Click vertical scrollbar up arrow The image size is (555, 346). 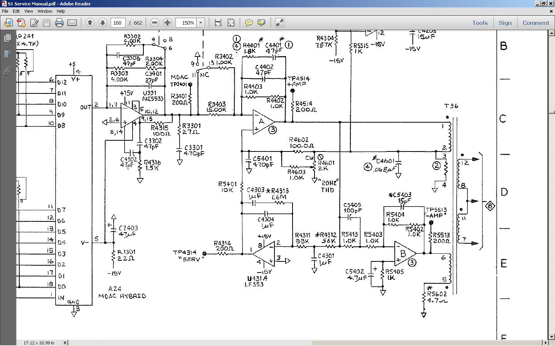point(551,33)
